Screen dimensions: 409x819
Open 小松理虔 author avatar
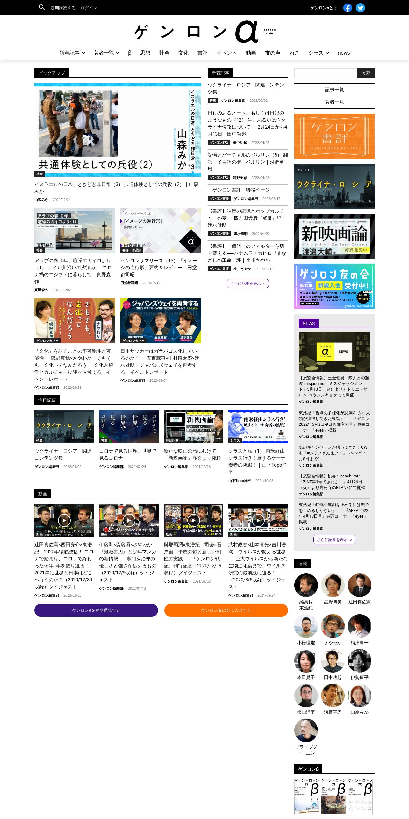[306, 626]
